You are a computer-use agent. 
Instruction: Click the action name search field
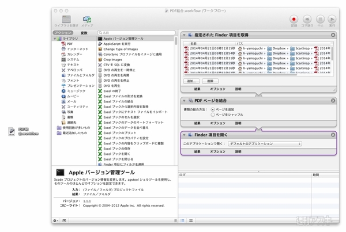136,33
